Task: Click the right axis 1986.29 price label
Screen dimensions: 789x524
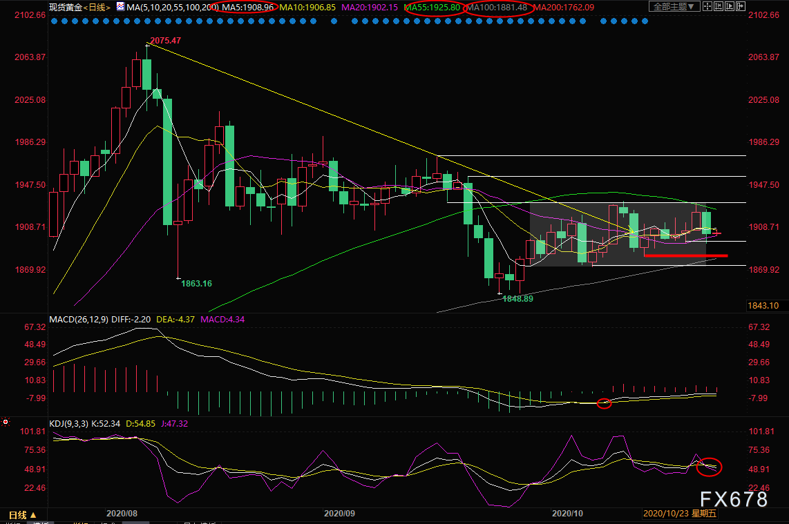Action: (764, 142)
